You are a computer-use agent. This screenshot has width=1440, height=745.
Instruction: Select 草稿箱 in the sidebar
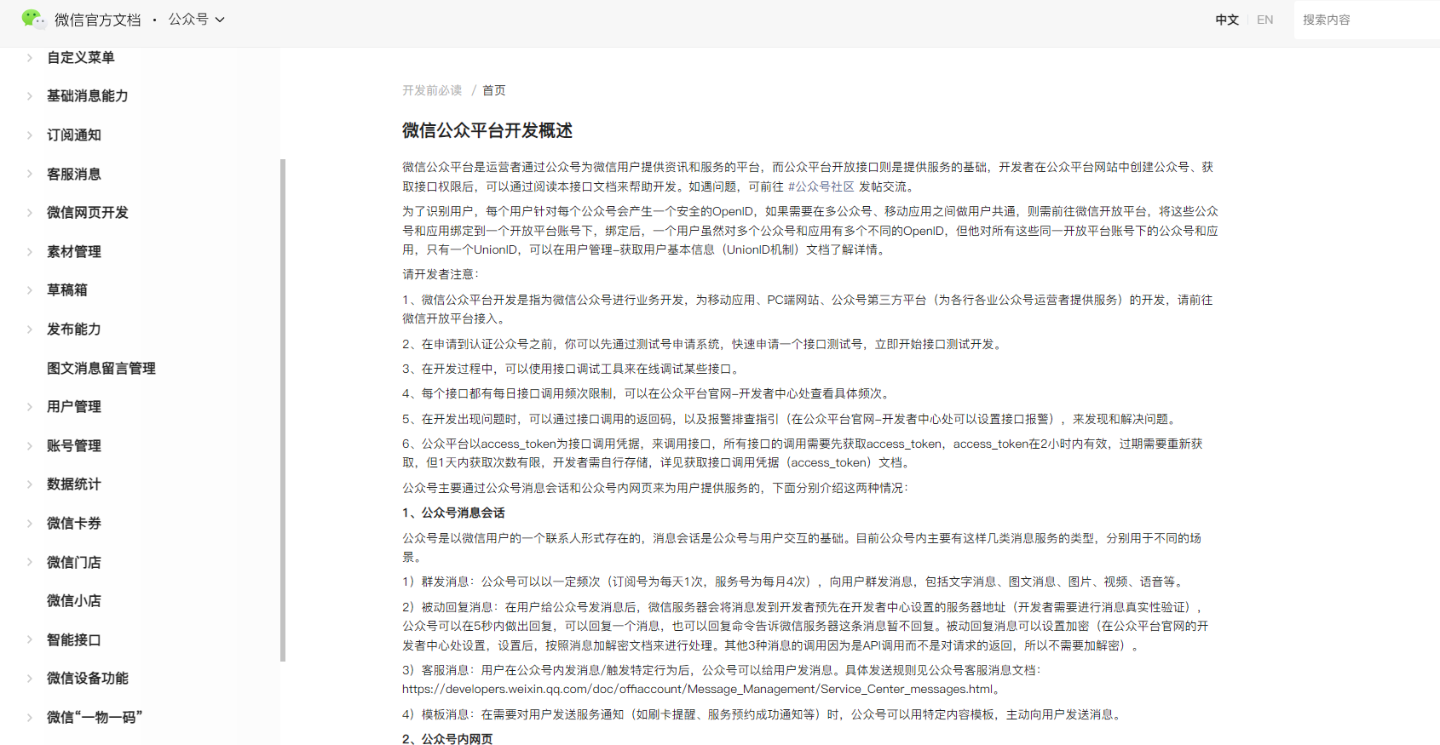click(66, 290)
